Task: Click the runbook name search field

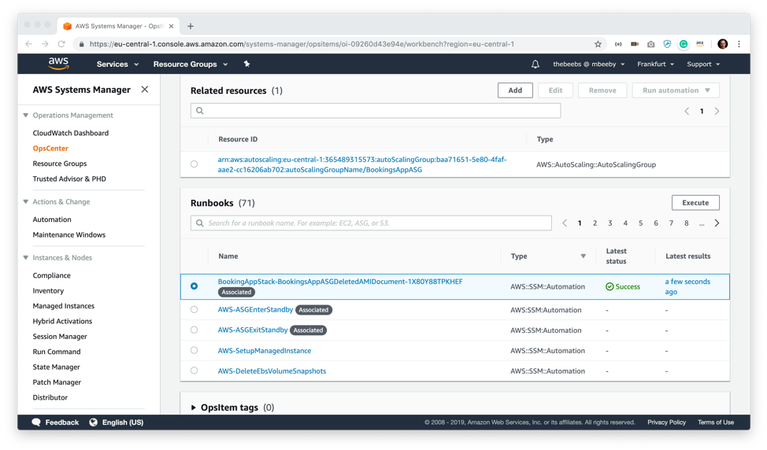Action: click(x=371, y=223)
